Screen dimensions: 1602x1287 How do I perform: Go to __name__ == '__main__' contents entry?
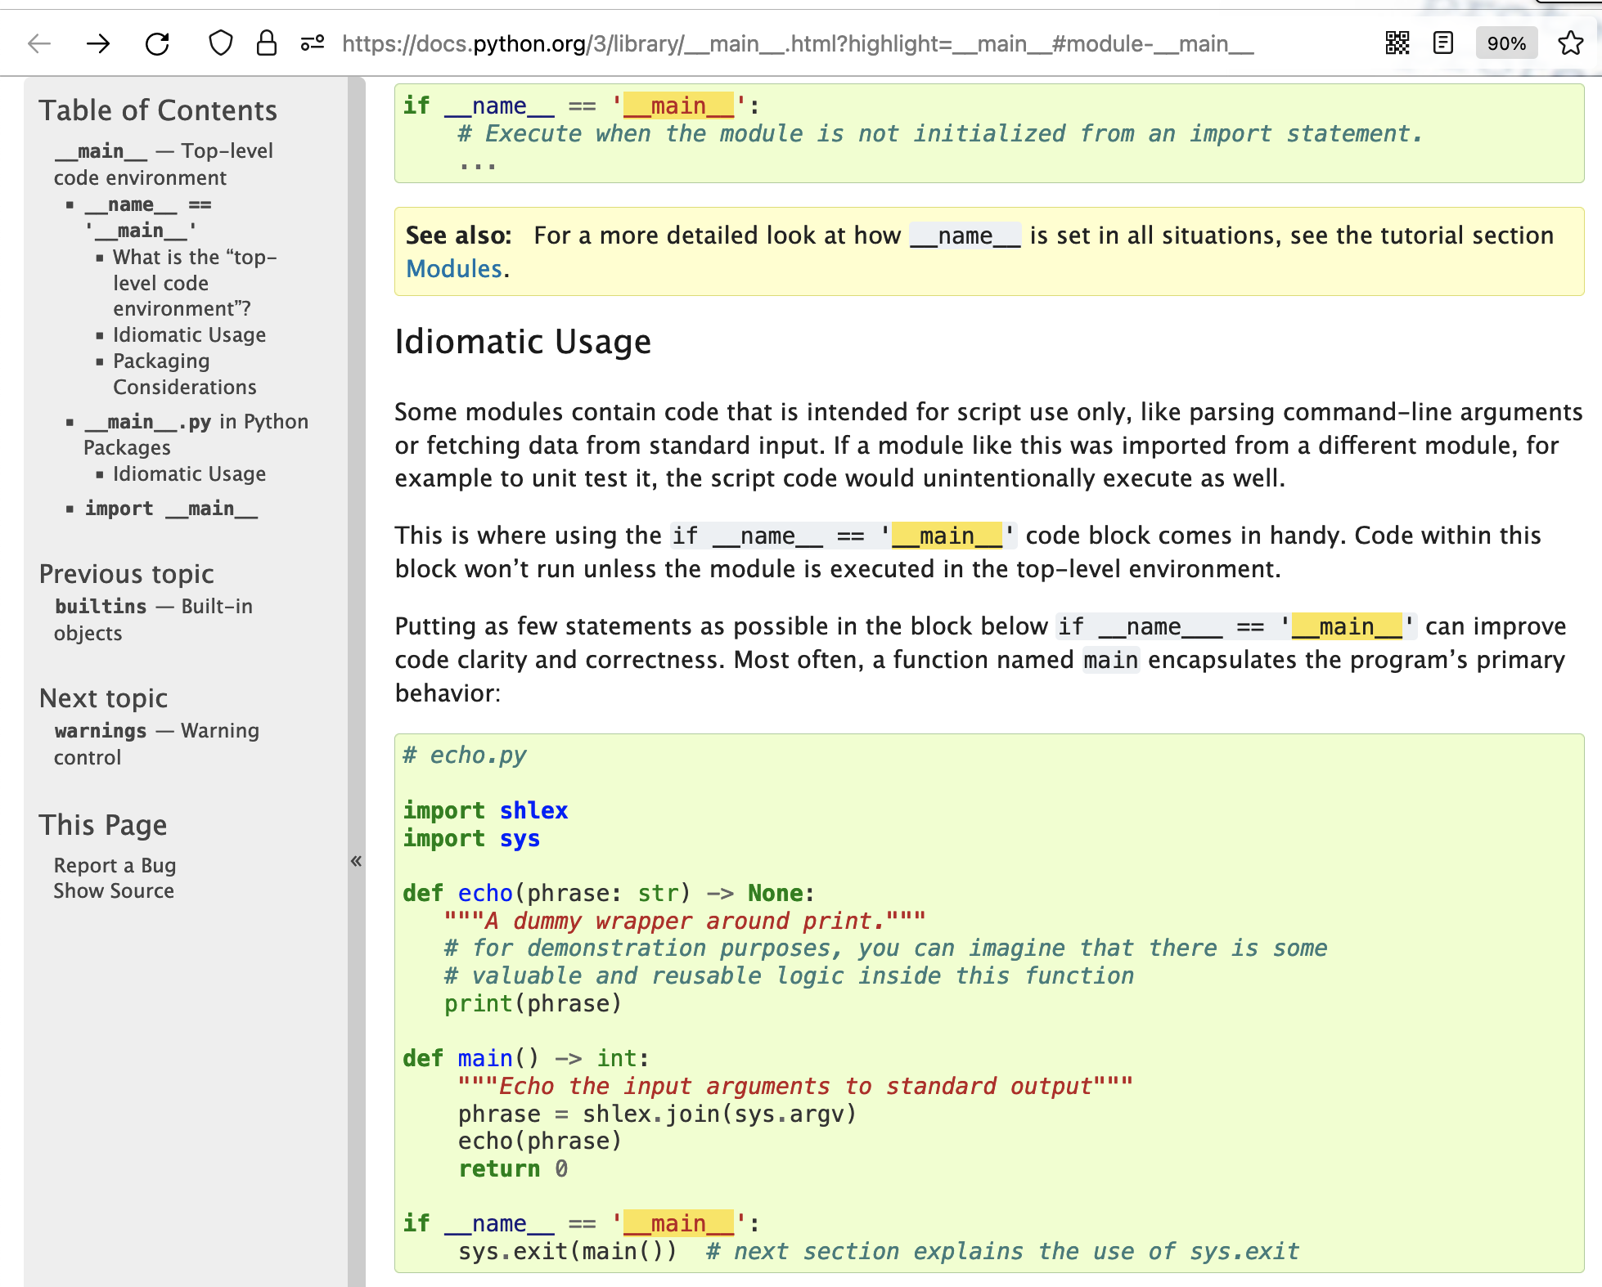148,217
